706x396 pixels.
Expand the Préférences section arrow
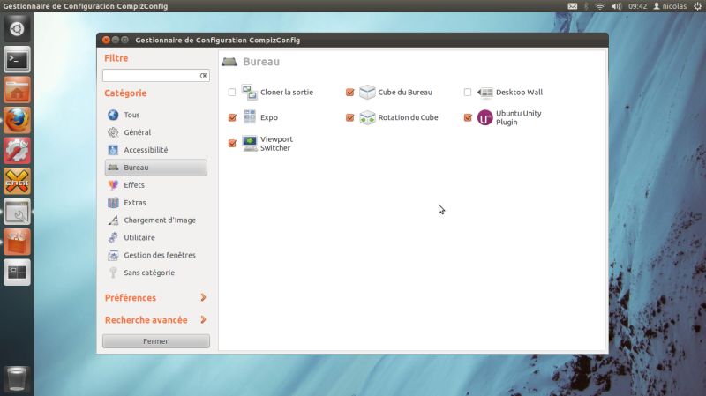(x=203, y=297)
